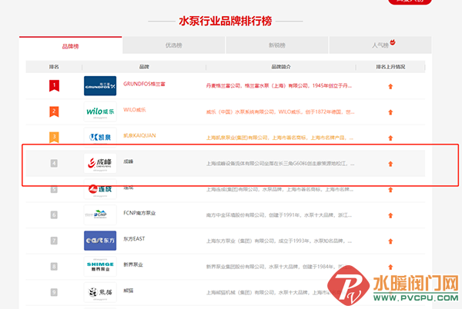This screenshot has width=462, height=309.
Task: Click the up arrow in 新界泵业 row
Action: [x=390, y=267]
